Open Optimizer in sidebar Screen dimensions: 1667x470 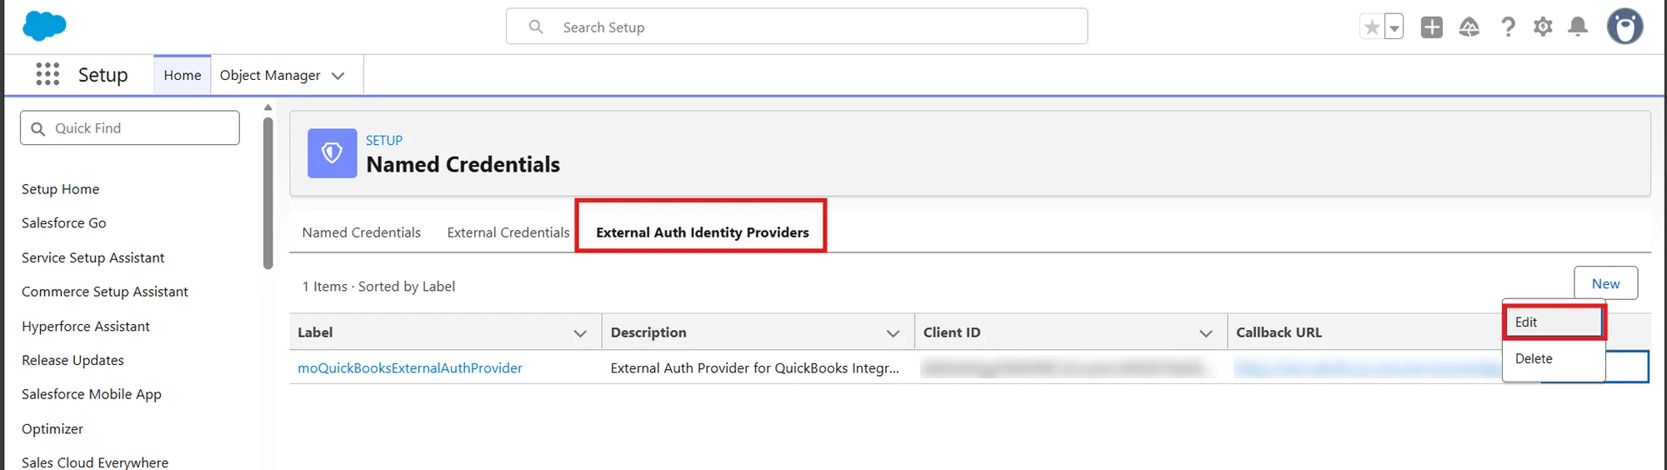53,428
